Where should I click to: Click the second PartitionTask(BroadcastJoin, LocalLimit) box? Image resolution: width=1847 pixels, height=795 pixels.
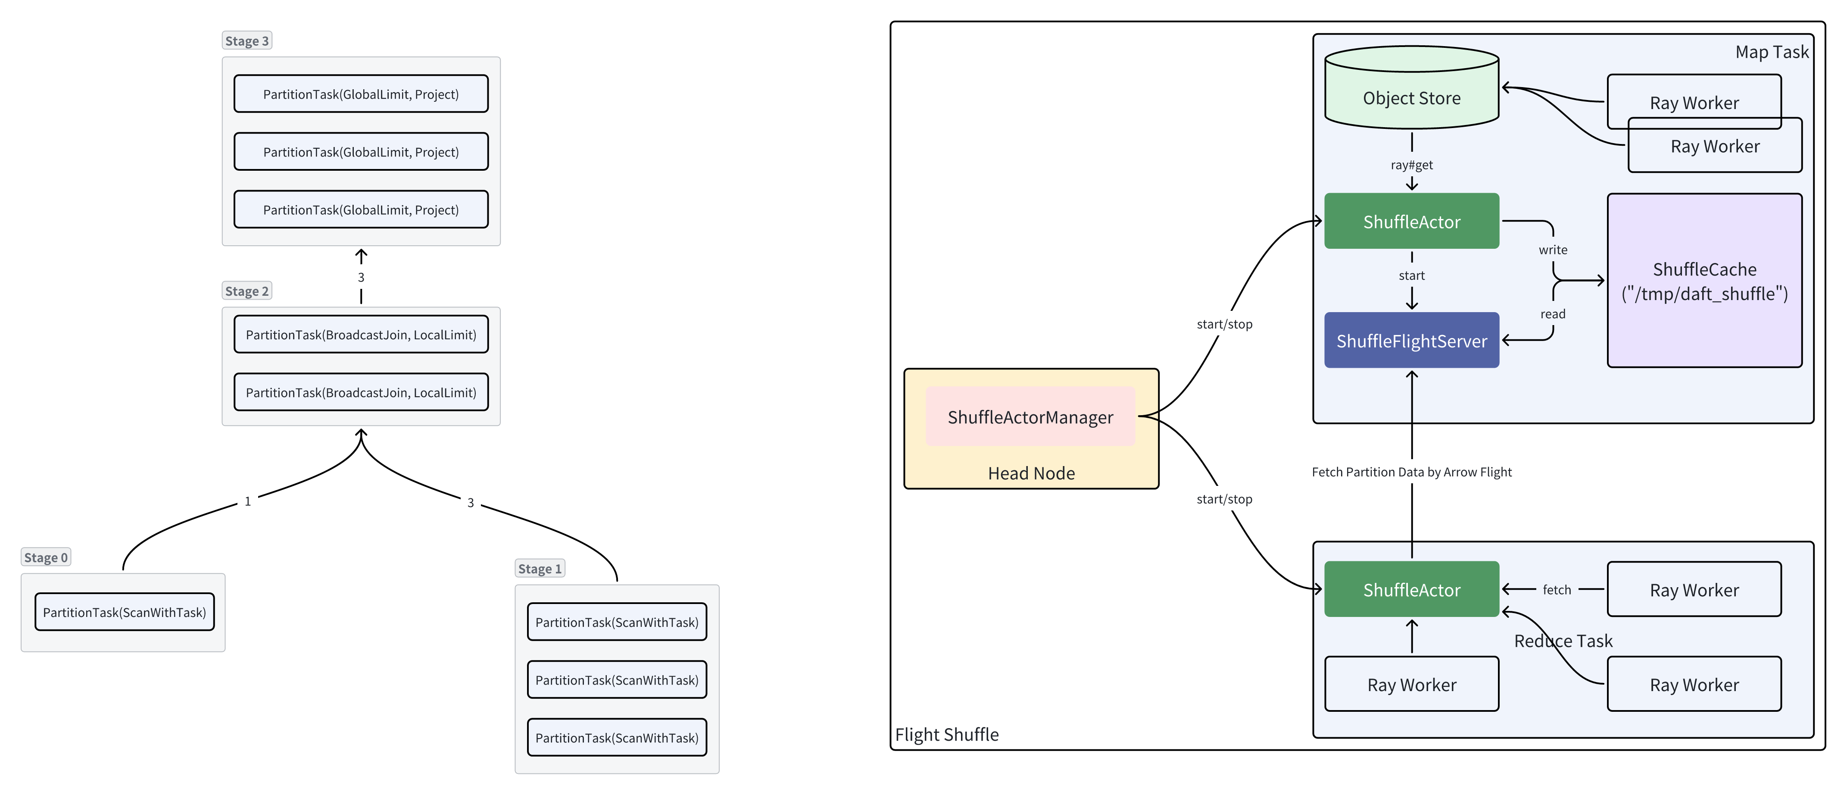click(361, 392)
